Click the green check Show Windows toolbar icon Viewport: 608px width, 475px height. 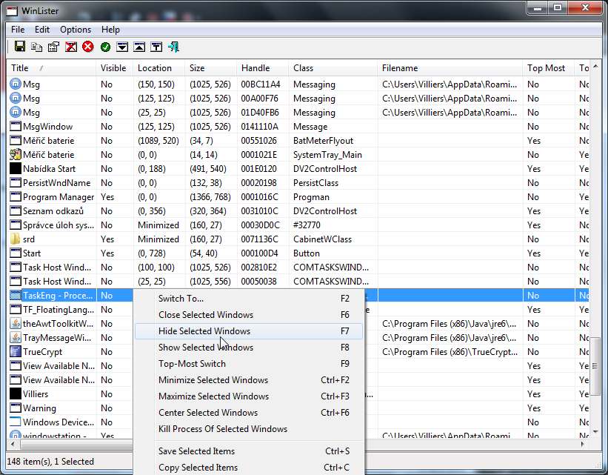pyautogui.click(x=105, y=47)
